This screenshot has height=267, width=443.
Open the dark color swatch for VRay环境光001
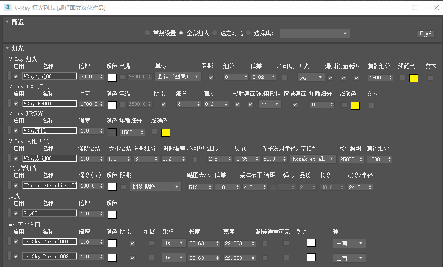pyautogui.click(x=112, y=132)
